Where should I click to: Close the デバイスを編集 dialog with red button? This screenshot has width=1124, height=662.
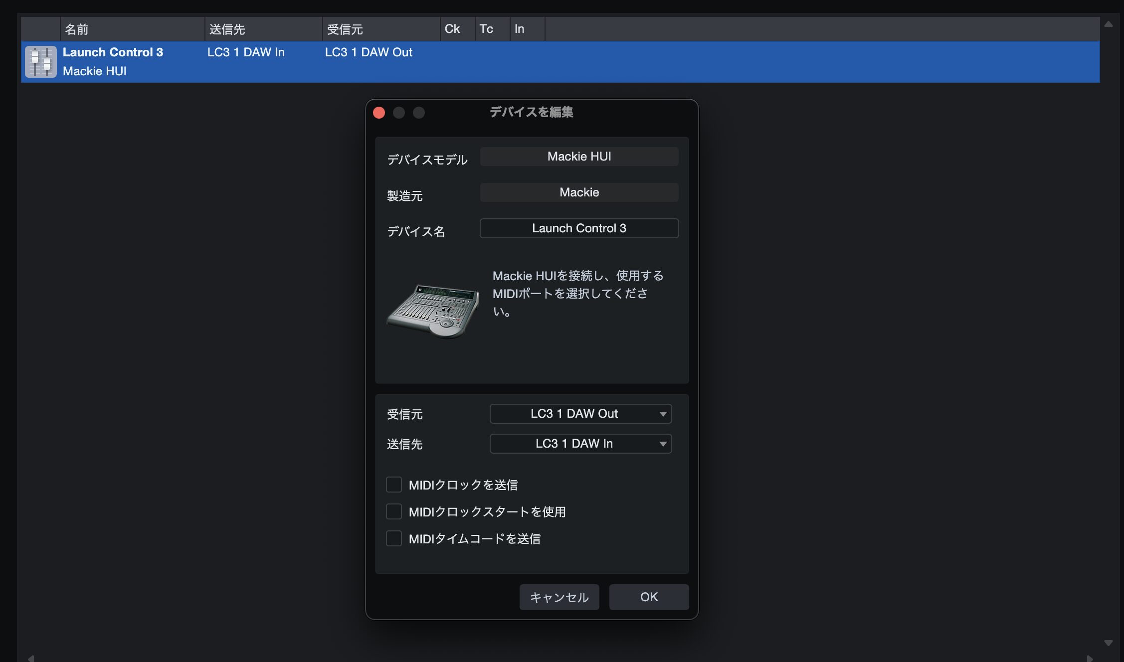click(x=379, y=113)
